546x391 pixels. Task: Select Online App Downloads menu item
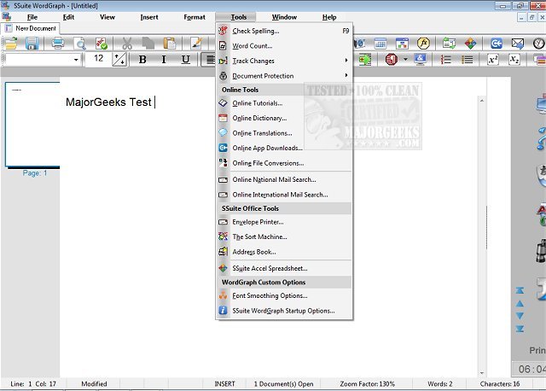(x=284, y=148)
